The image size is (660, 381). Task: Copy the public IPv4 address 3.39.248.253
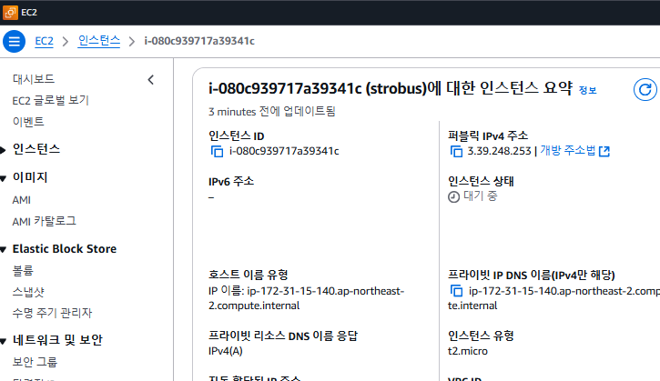click(456, 151)
